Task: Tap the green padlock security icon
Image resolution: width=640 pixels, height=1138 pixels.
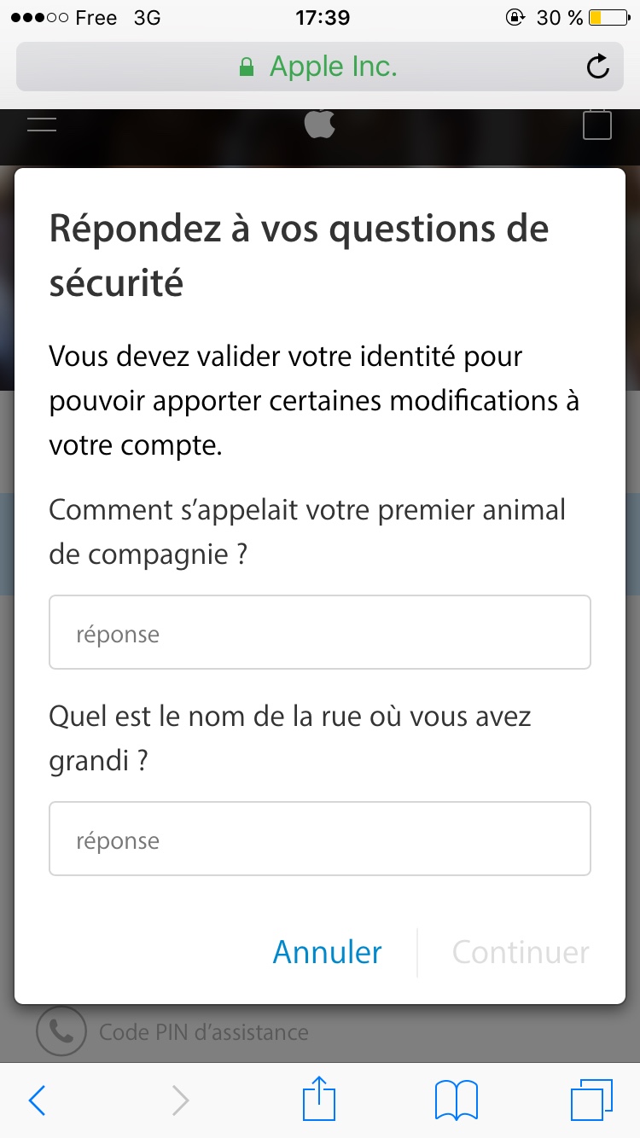Action: [247, 67]
